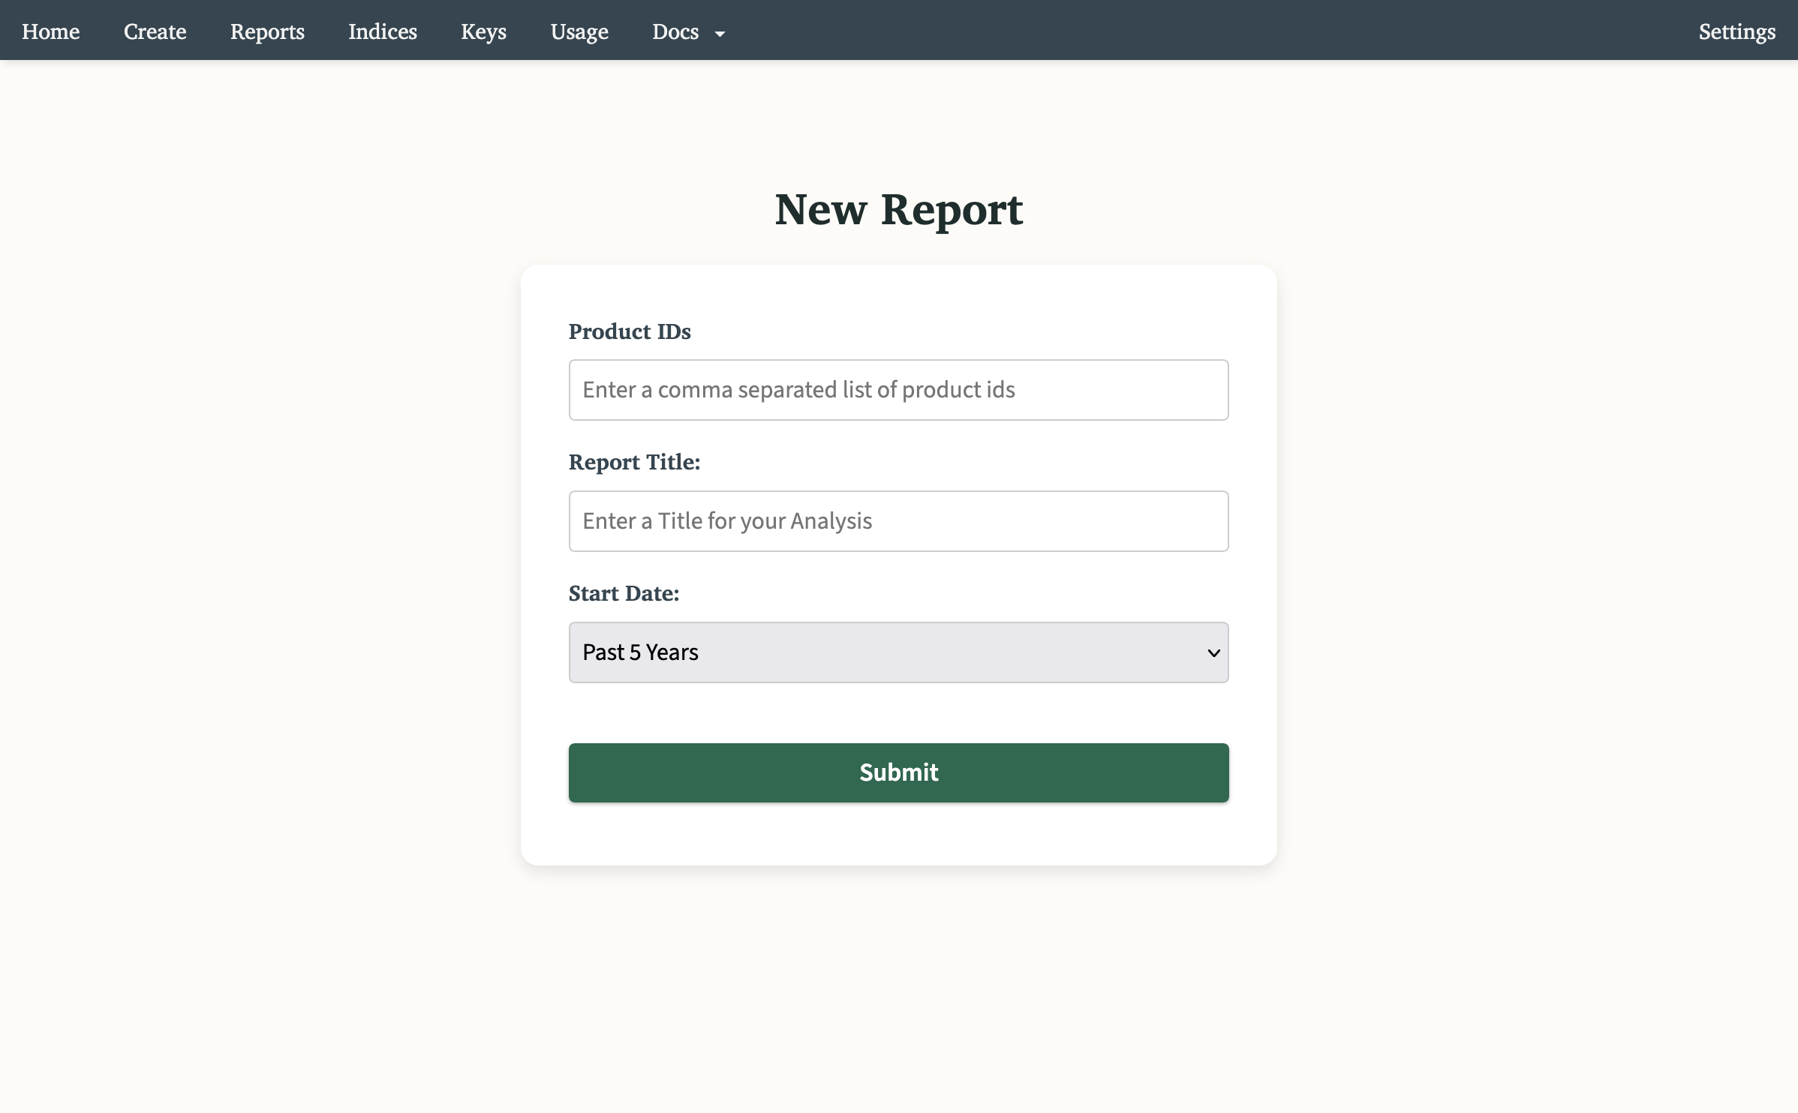This screenshot has width=1798, height=1113.
Task: Click the comma separated product ids field
Action: pos(898,389)
